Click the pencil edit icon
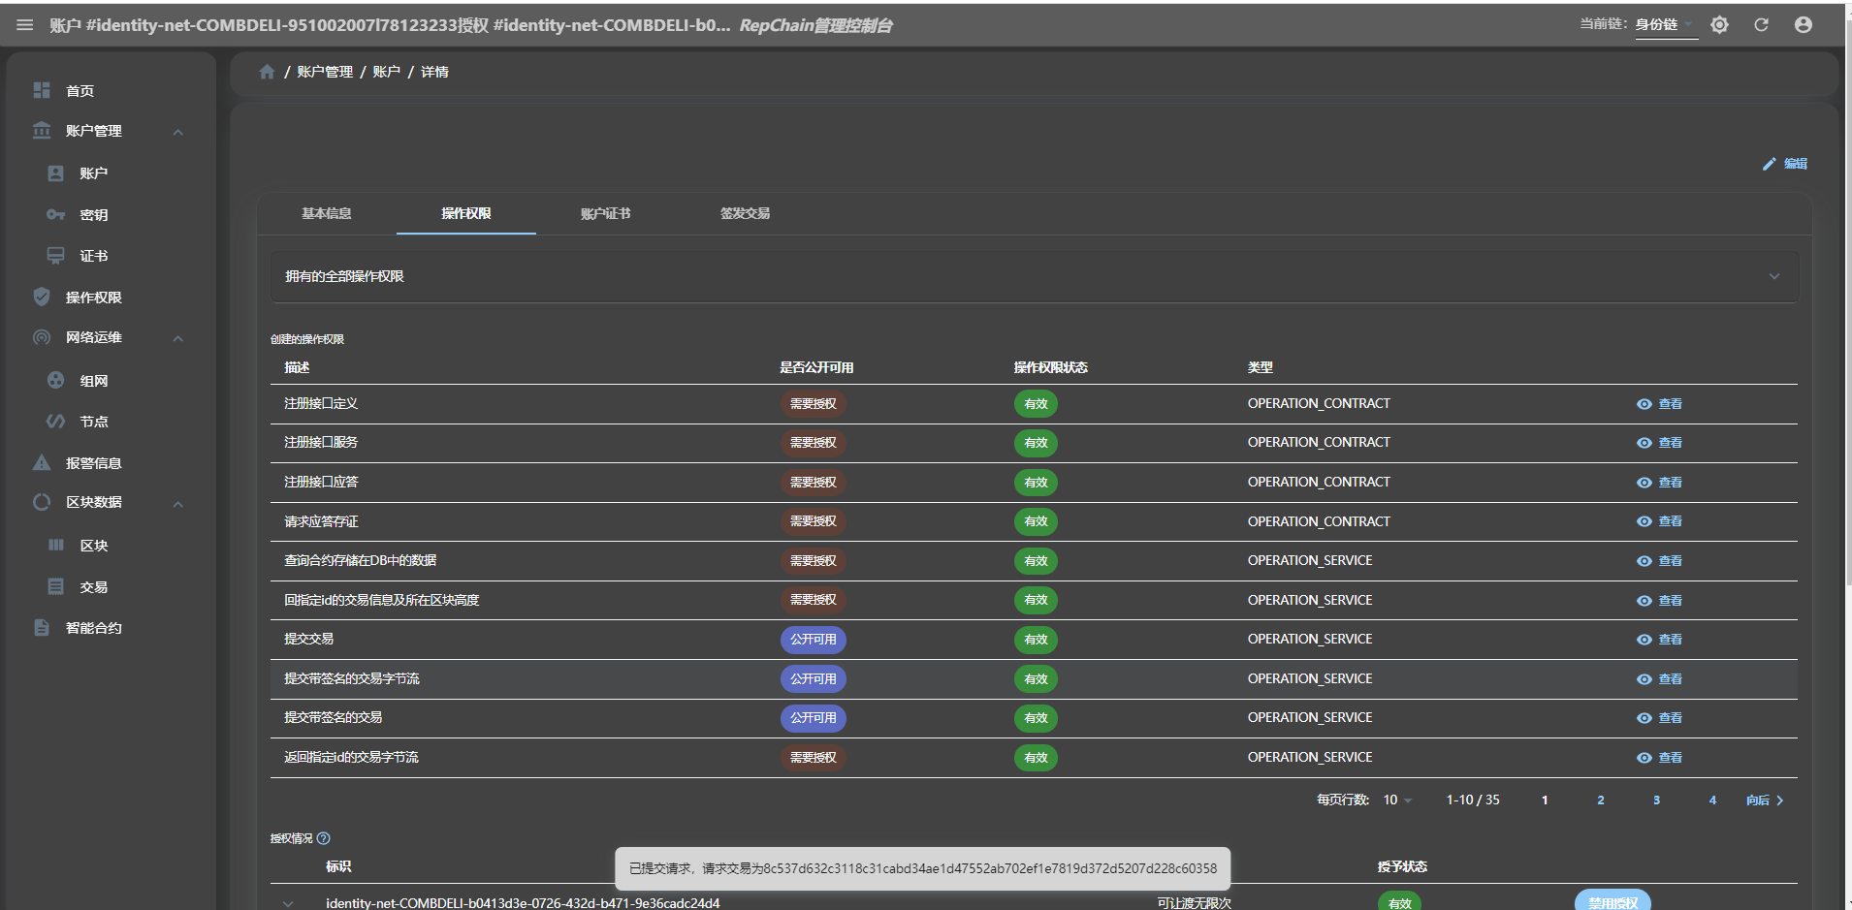The width and height of the screenshot is (1852, 910). (1769, 164)
